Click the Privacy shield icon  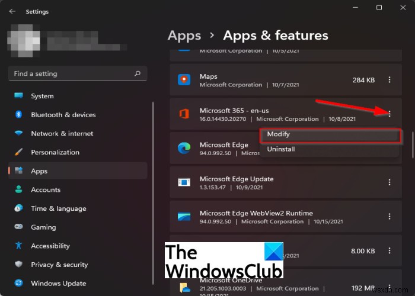tap(18, 264)
